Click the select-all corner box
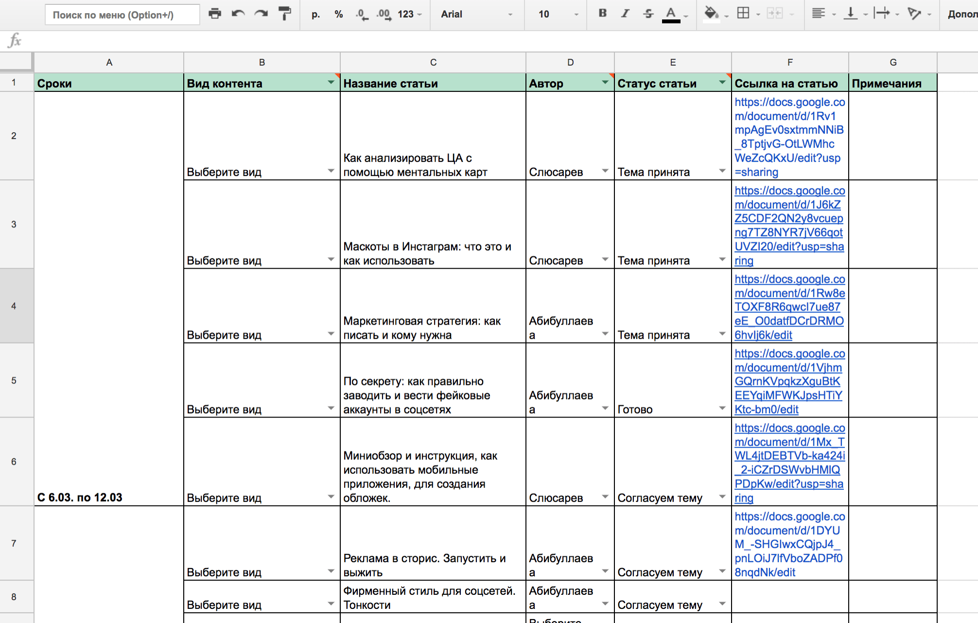Image resolution: width=978 pixels, height=623 pixels. (x=17, y=62)
